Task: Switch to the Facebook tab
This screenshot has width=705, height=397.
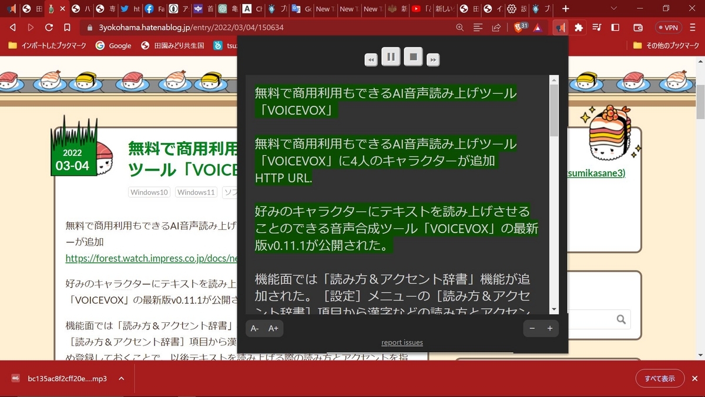Action: click(154, 9)
